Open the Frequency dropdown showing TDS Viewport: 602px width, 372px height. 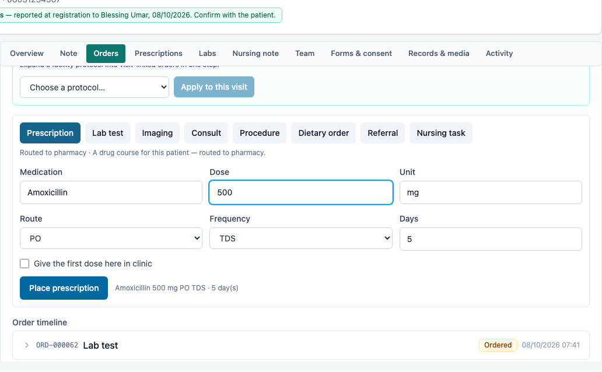coord(300,238)
